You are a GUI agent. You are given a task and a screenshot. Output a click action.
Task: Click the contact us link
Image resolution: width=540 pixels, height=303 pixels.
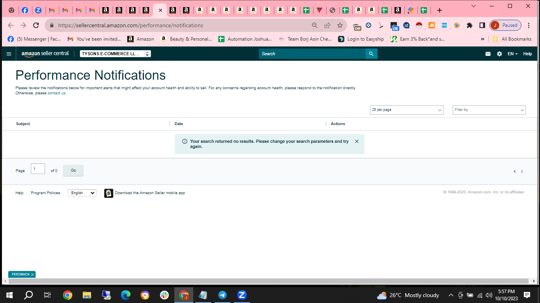[x=57, y=93]
